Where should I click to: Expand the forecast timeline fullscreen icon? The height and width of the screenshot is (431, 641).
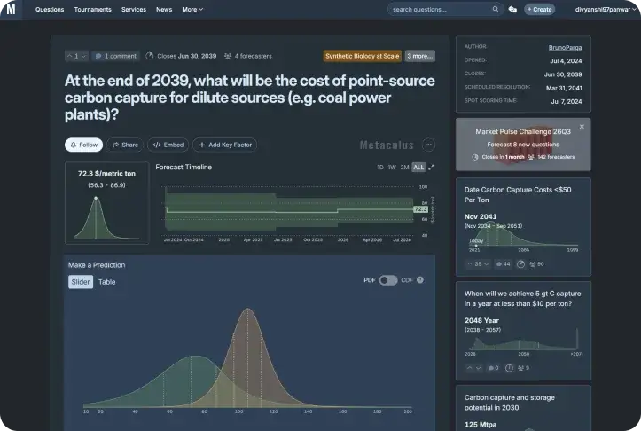tap(431, 168)
